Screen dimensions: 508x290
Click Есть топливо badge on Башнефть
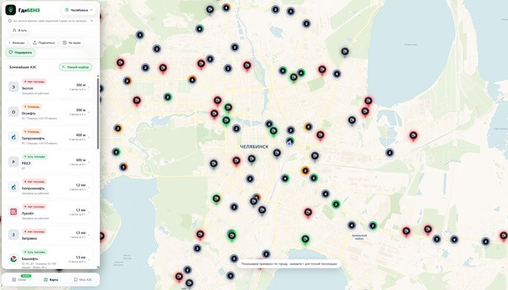pos(34,252)
